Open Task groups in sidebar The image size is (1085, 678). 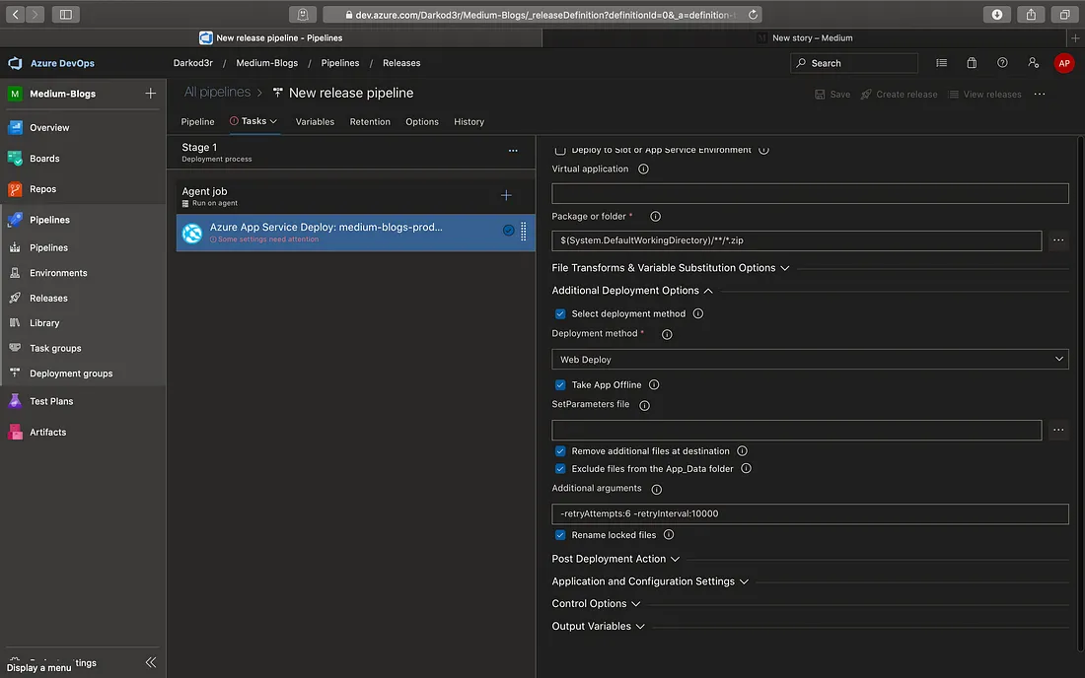tap(55, 348)
